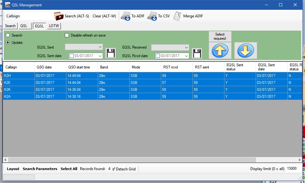Export records via To CSV icon

click(x=152, y=16)
